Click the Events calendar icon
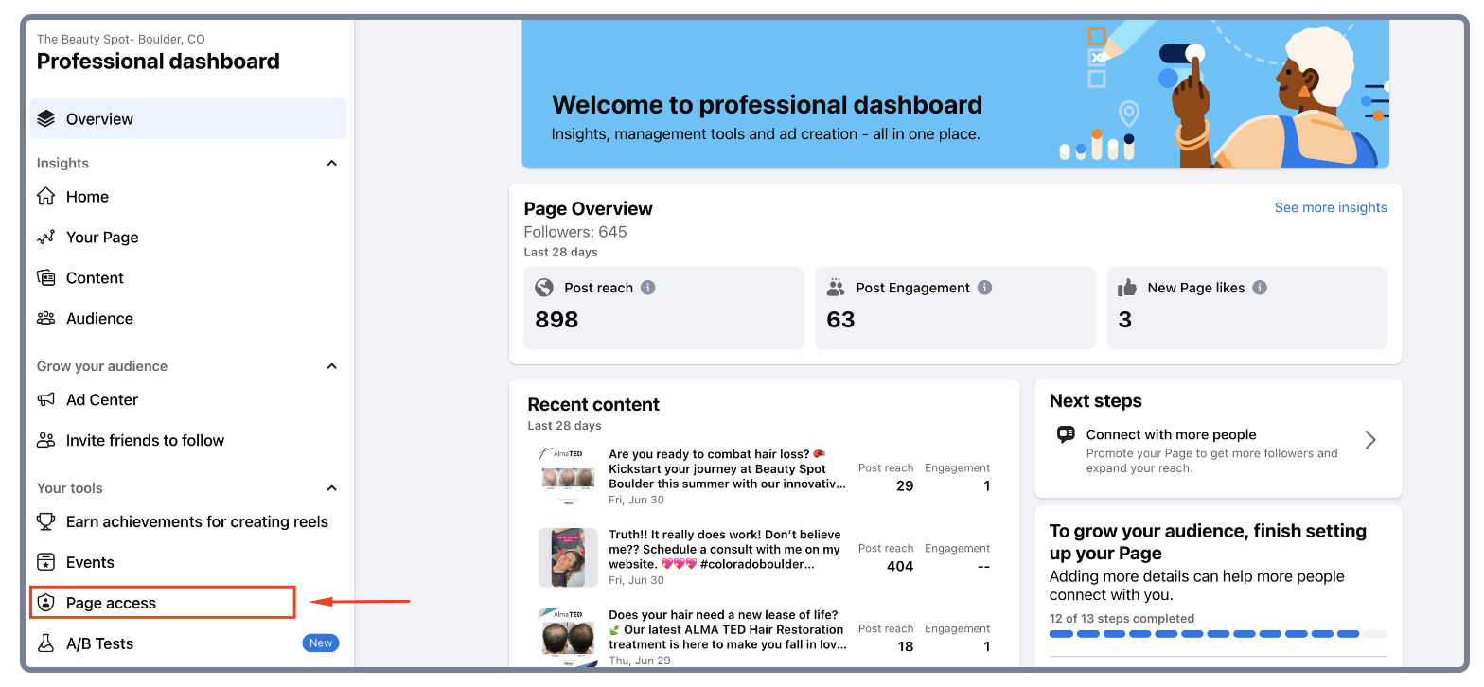1484x687 pixels. pos(45,563)
